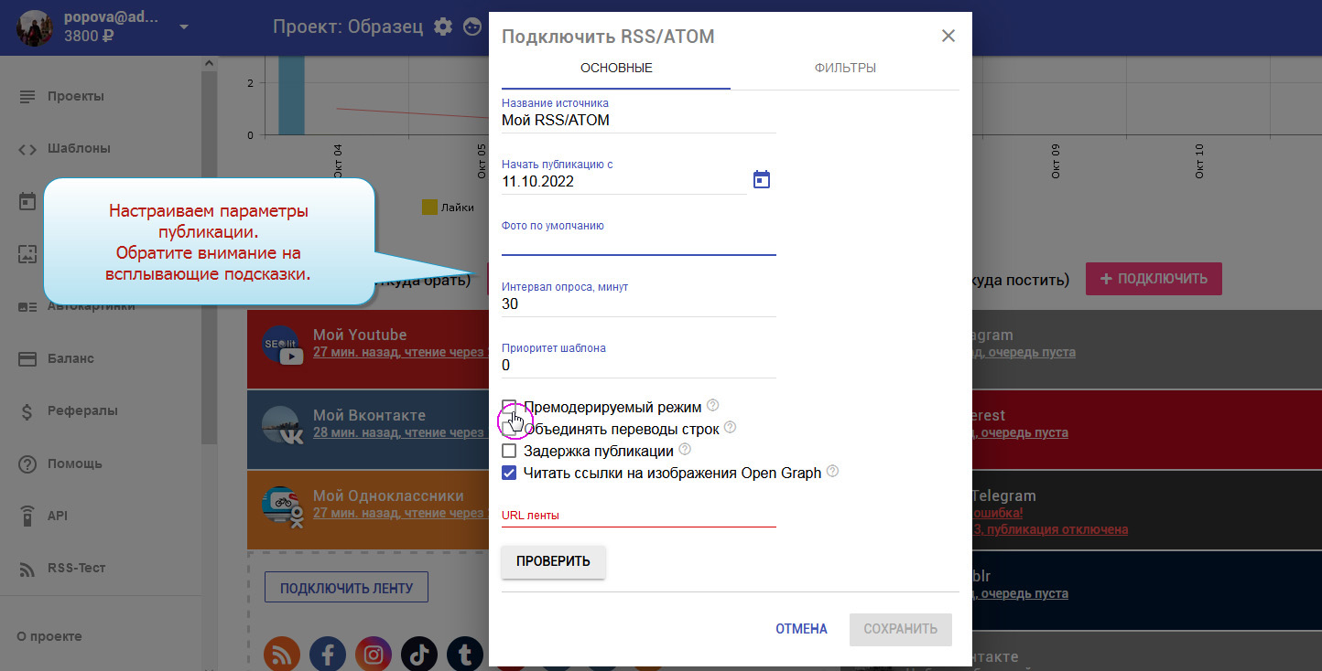Select the Facebook feed icon

pyautogui.click(x=328, y=654)
